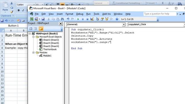Open Project Explorer icon in toolbar
This screenshot has width=185, height=104.
click(x=97, y=19)
